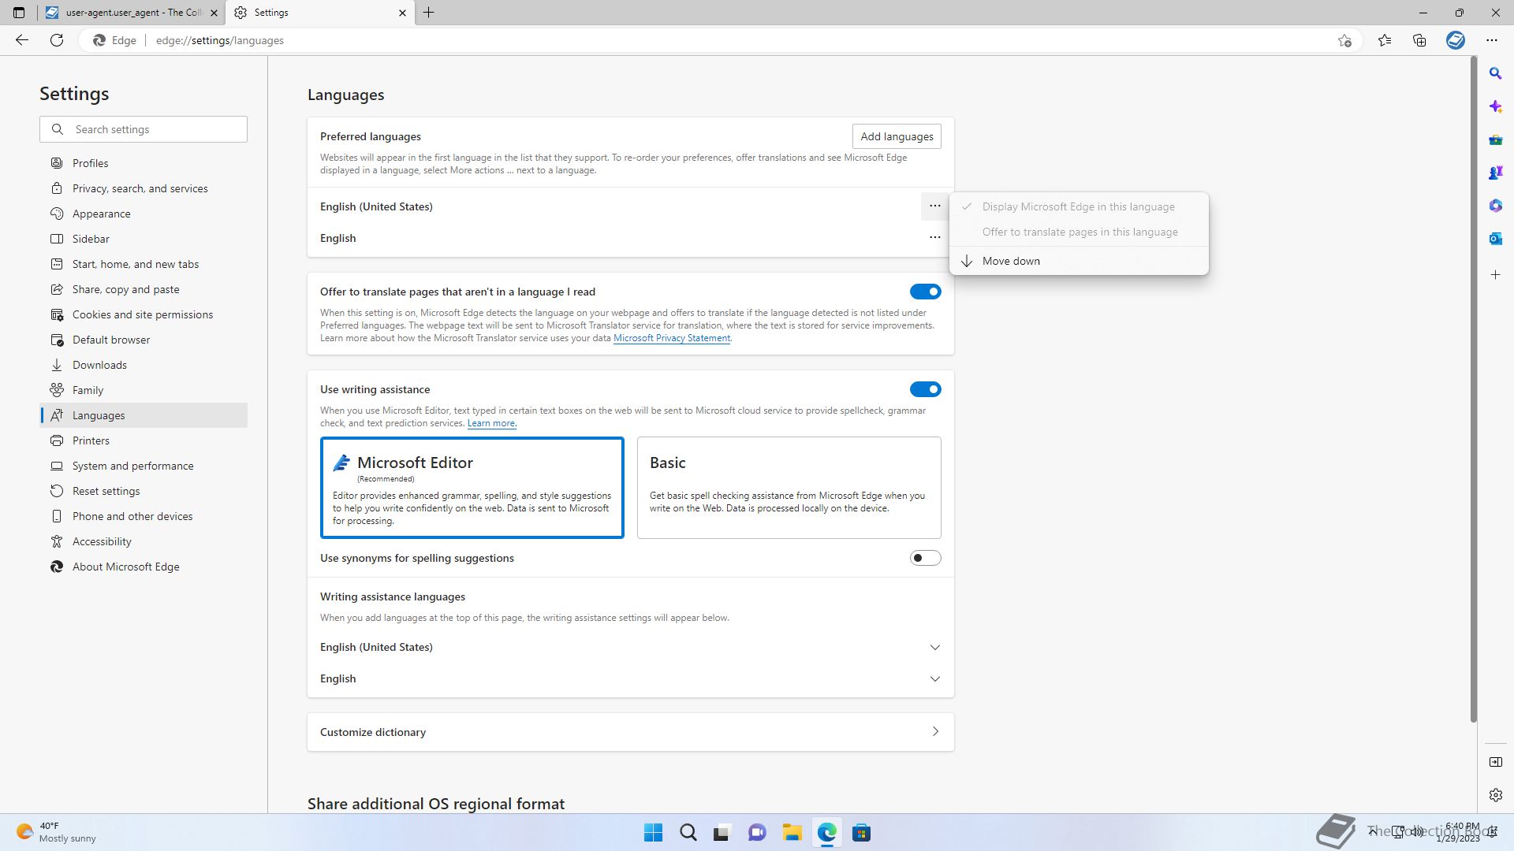The width and height of the screenshot is (1514, 851).
Task: Open the Edge sidebar Search icon
Action: (1495, 73)
